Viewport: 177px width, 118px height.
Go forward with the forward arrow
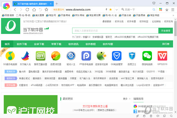[21, 10]
